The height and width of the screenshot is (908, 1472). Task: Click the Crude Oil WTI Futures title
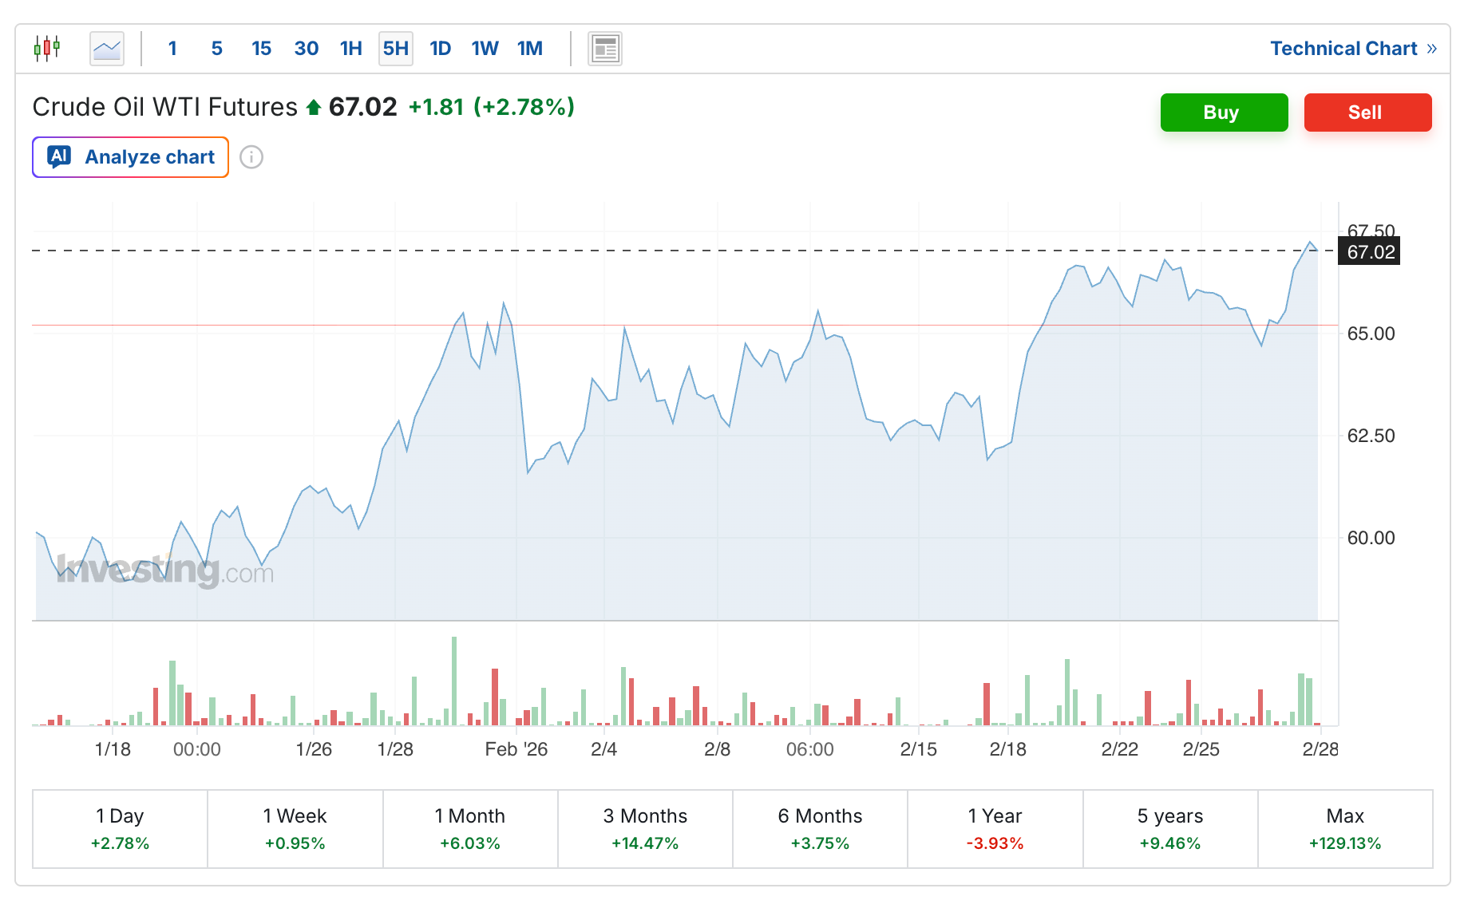click(165, 107)
